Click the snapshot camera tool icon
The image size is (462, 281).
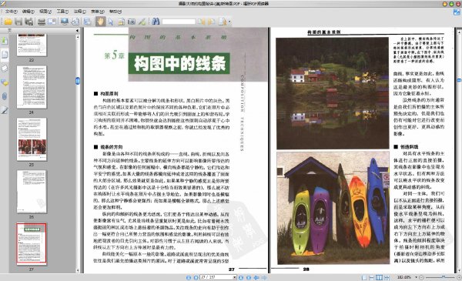pyautogui.click(x=132, y=22)
